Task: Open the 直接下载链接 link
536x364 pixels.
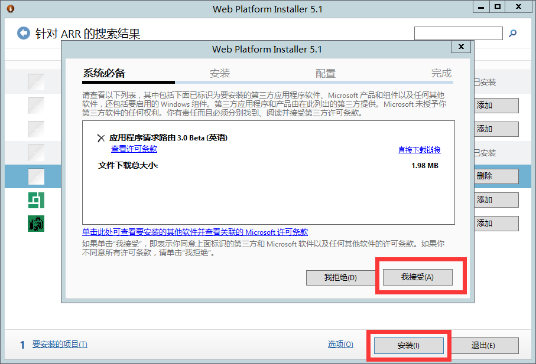Action: [419, 150]
